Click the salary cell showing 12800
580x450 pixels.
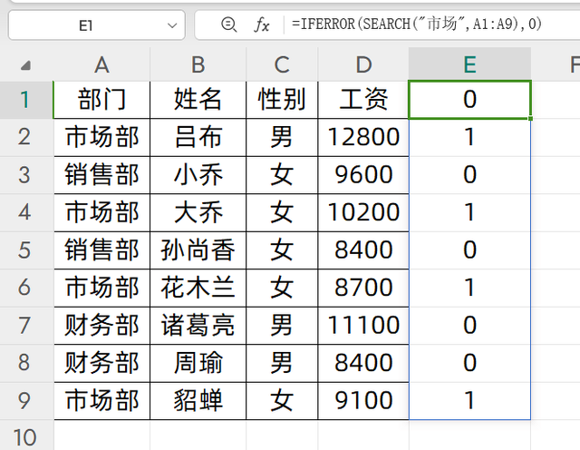click(363, 137)
